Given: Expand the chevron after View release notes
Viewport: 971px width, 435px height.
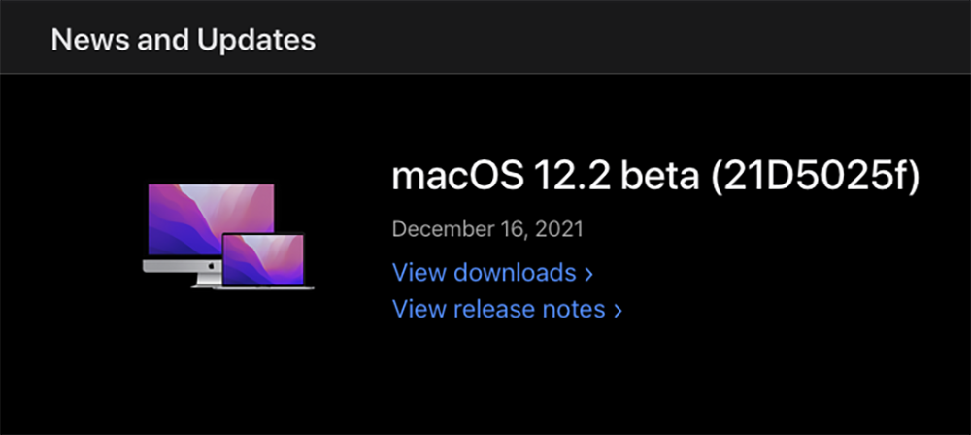Looking at the screenshot, I should [x=618, y=310].
